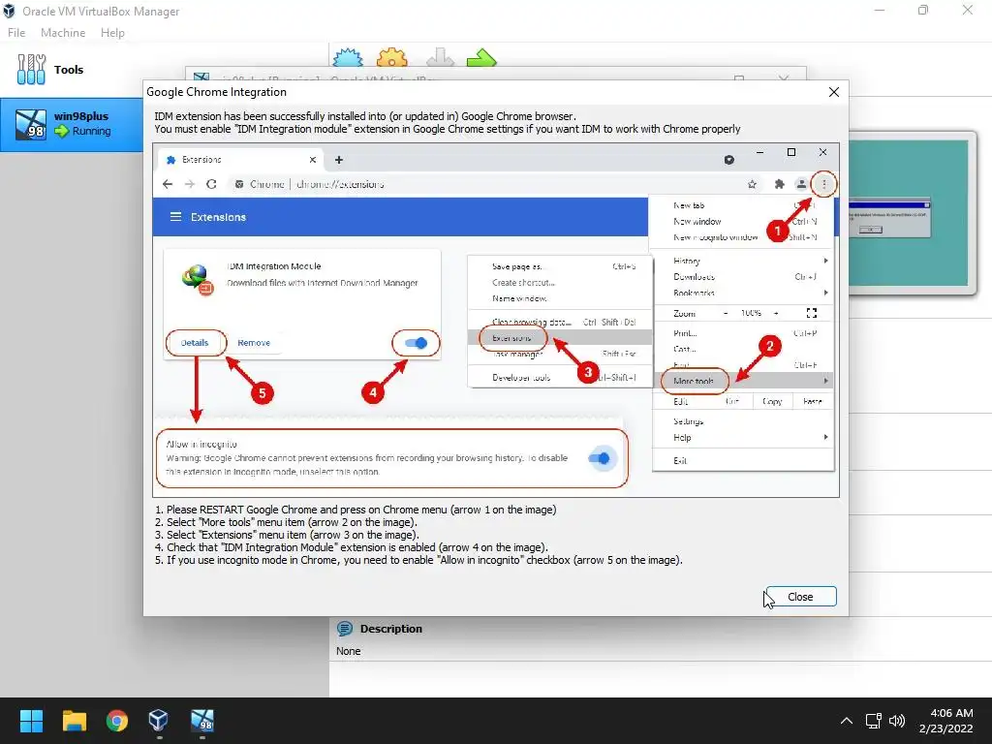
Task: Restore down the VirtualBox Manager window
Action: click(923, 10)
